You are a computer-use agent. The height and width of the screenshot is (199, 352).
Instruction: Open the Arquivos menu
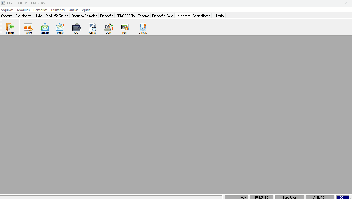7,10
